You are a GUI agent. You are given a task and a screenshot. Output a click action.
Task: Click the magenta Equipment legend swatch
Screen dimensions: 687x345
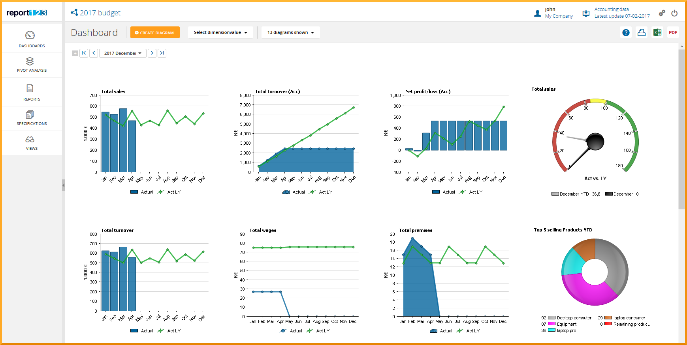click(551, 324)
